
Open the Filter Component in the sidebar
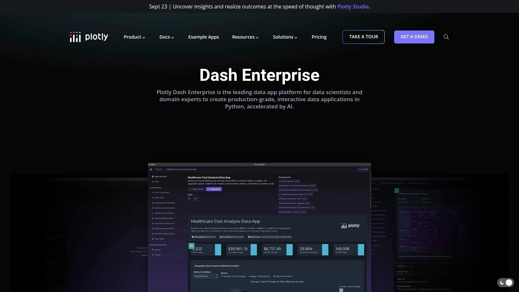coord(162,192)
